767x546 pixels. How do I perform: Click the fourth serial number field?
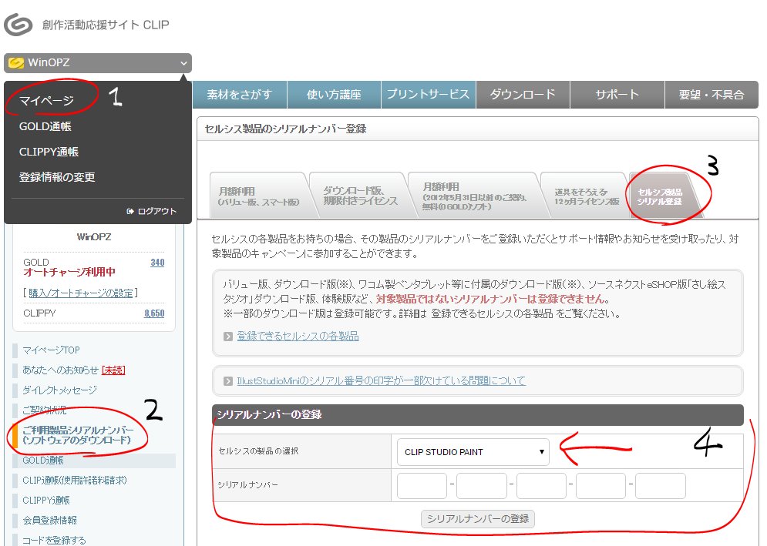pos(601,486)
